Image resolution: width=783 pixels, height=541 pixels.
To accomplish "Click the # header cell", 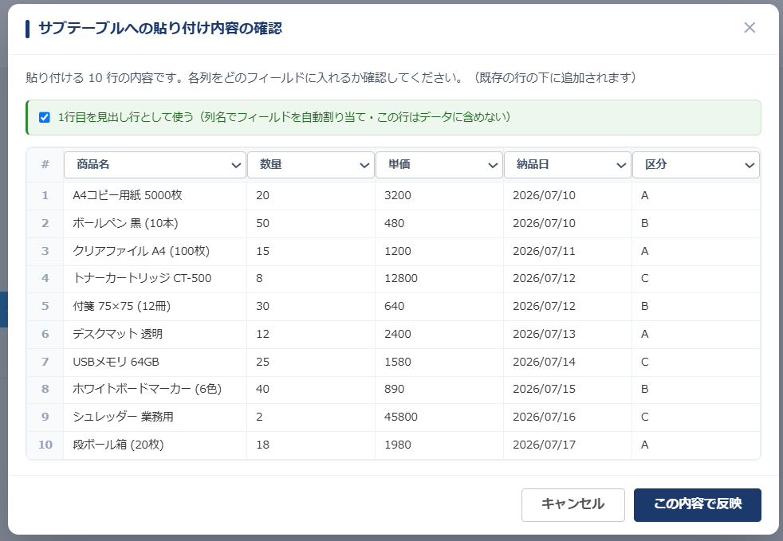I will click(45, 165).
